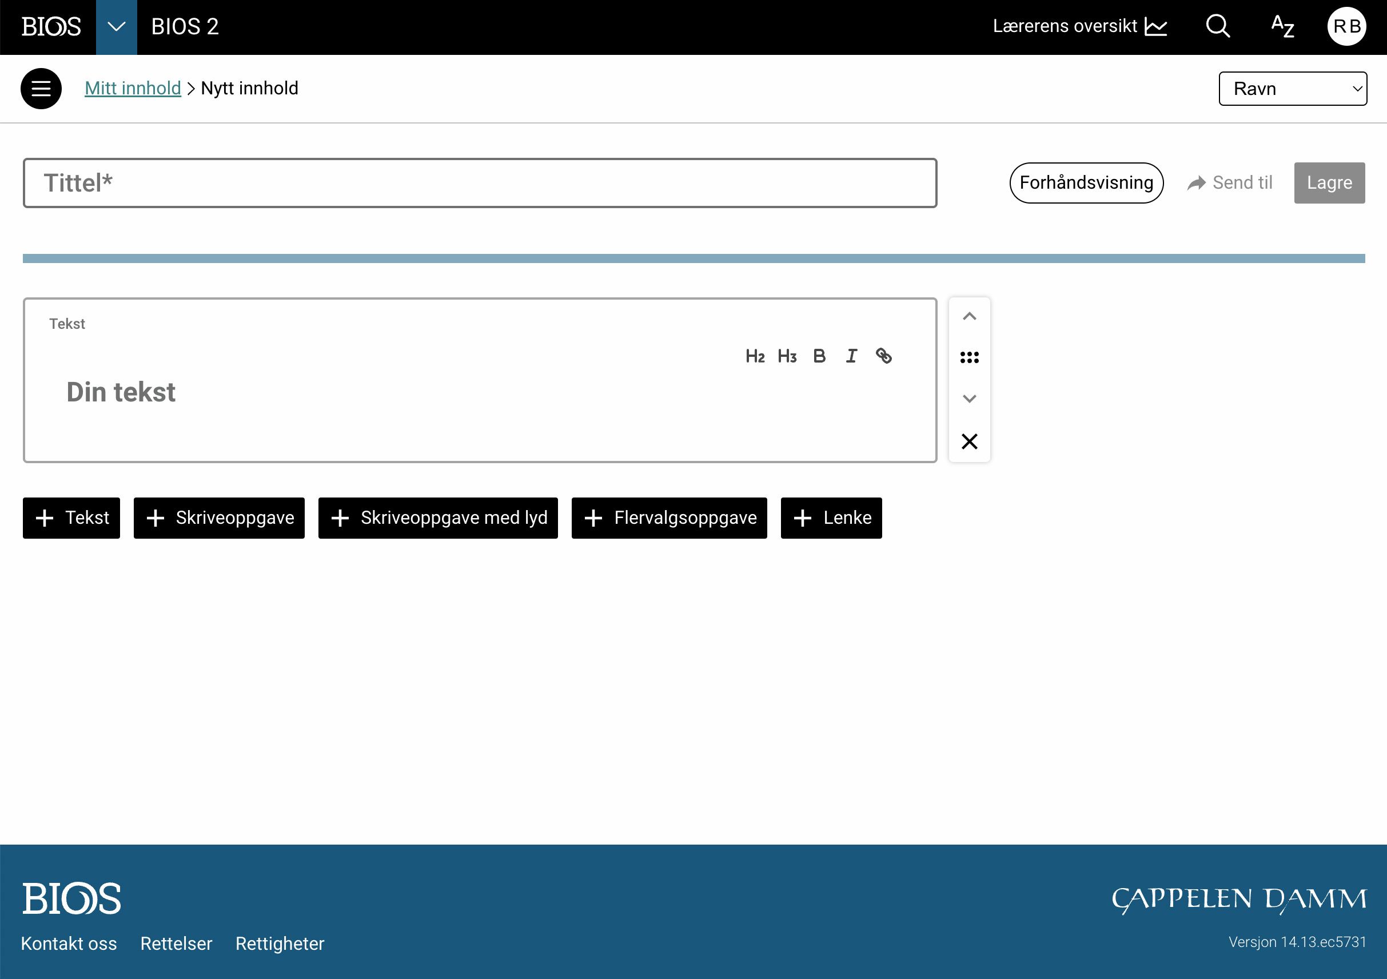Click the Forhåndsvisning button
Screen dimensions: 1387x979
click(x=1086, y=182)
